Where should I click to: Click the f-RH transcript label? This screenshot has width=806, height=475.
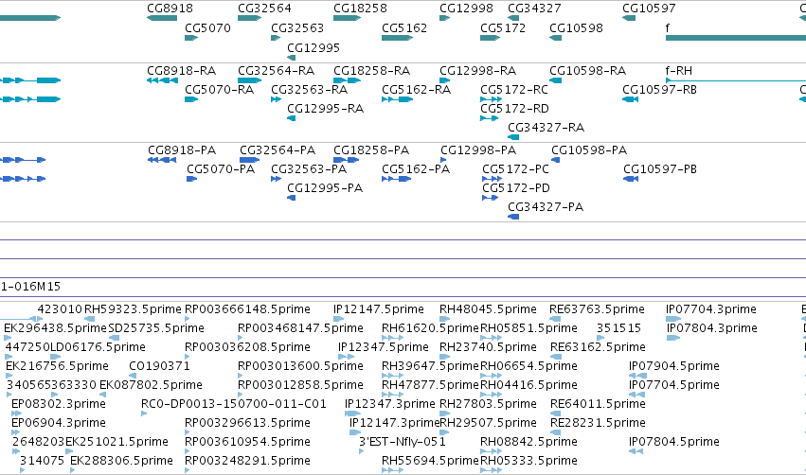point(679,70)
